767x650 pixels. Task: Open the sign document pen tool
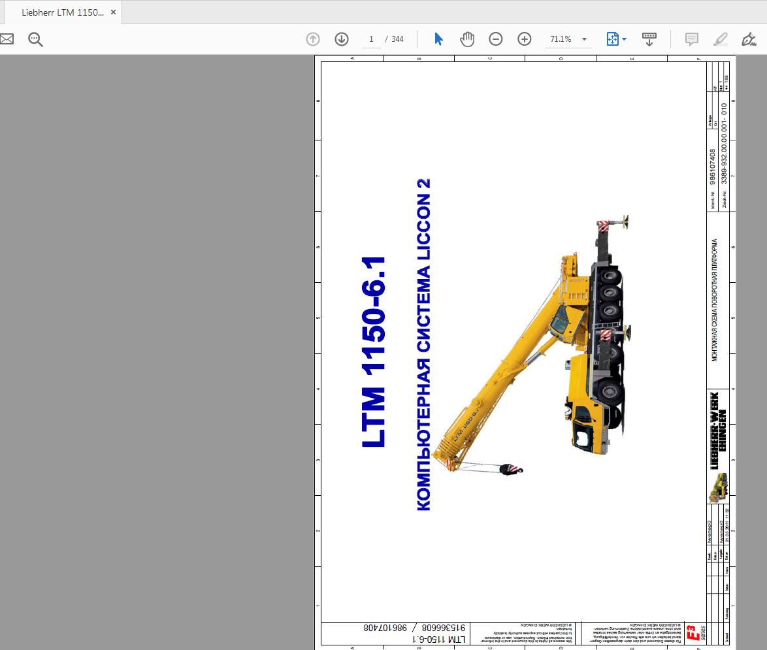749,39
